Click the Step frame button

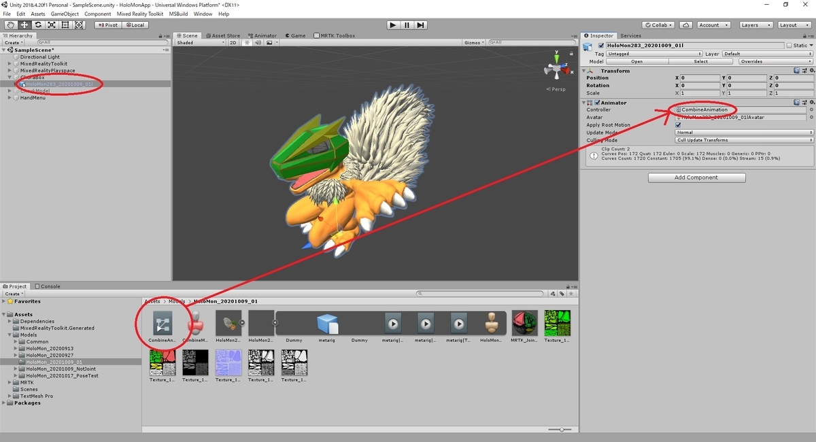pos(421,24)
